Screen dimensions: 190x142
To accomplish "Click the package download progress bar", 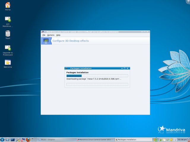I will click(97, 76).
